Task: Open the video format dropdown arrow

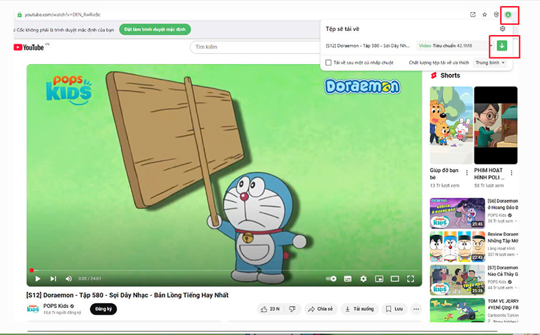Action: [x=491, y=46]
